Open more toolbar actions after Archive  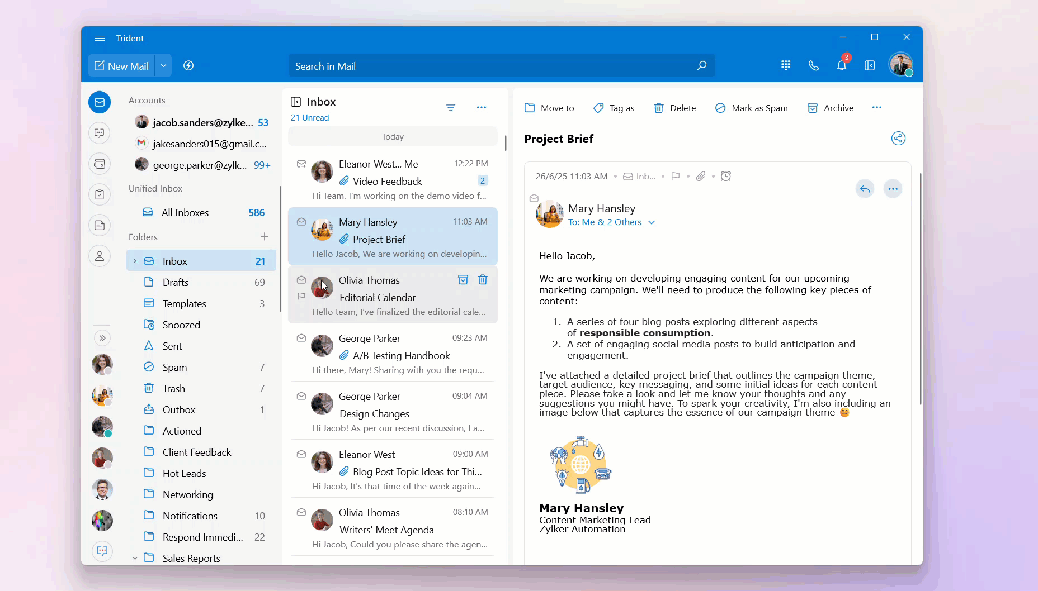(x=877, y=107)
